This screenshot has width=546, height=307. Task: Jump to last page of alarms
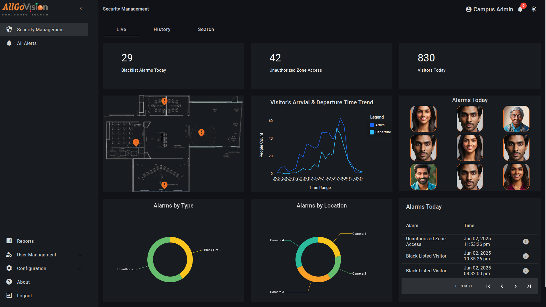pos(529,286)
